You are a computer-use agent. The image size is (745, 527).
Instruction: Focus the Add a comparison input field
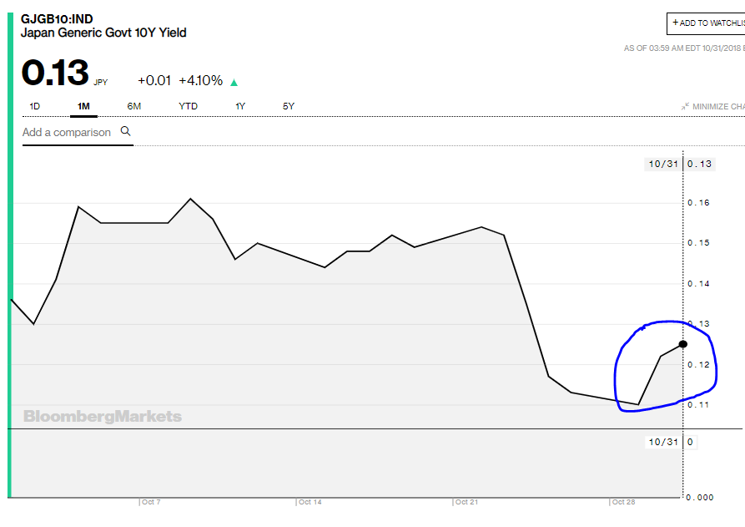pos(67,132)
